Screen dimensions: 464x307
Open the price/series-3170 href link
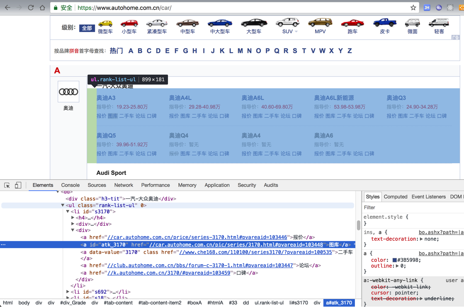click(197, 237)
